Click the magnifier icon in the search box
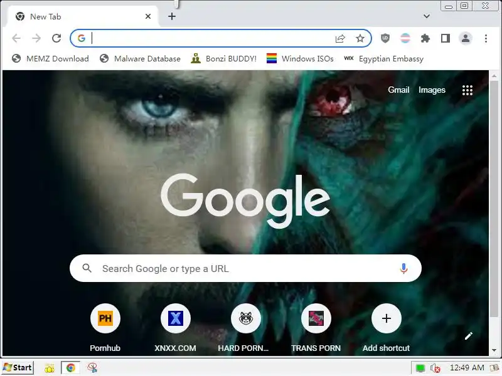The height and width of the screenshot is (376, 502). 87,268
